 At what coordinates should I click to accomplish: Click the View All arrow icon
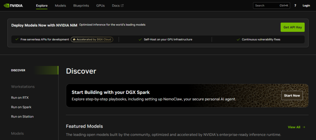[x=304, y=127]
